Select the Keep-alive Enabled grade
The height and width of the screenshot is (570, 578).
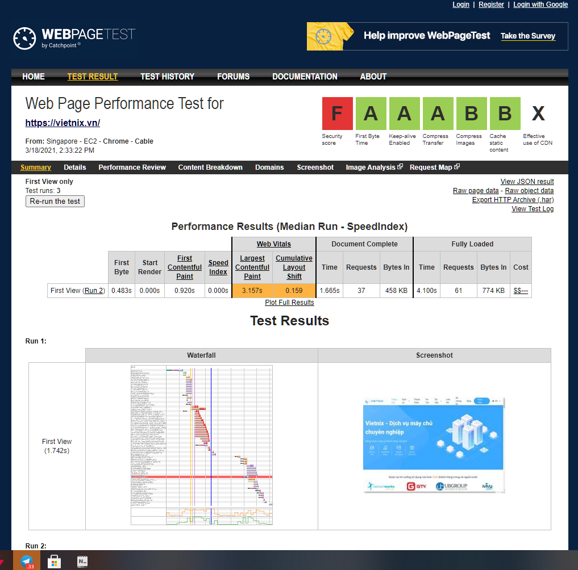(x=404, y=114)
